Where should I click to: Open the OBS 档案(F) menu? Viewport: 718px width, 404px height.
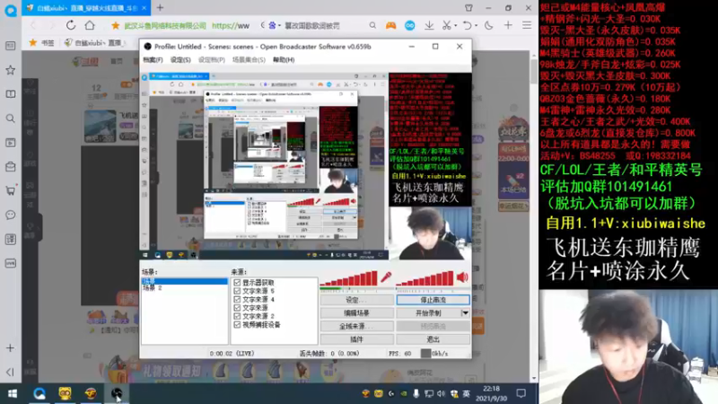coord(153,60)
